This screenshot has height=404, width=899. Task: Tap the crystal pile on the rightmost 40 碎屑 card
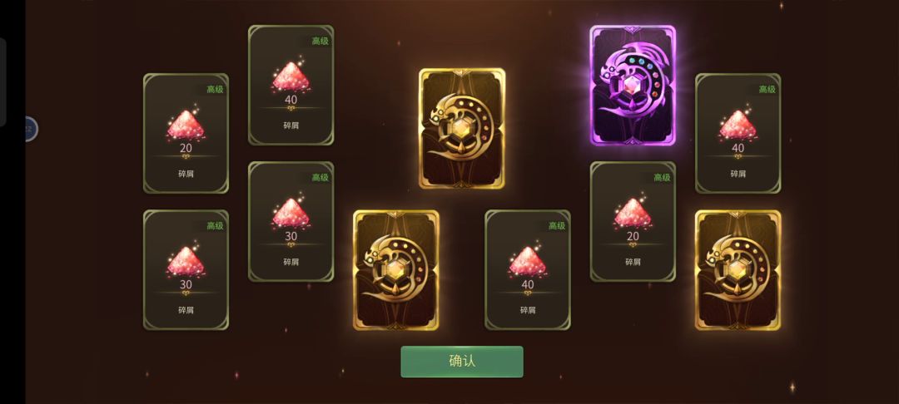click(738, 125)
